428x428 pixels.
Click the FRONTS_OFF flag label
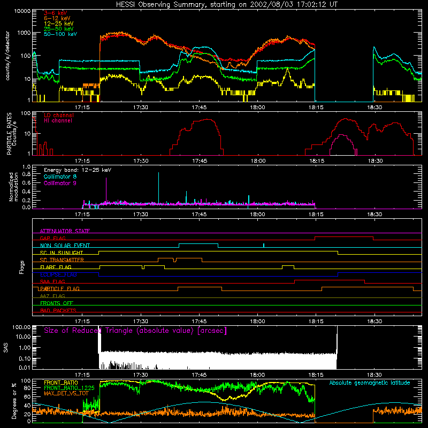(x=57, y=303)
